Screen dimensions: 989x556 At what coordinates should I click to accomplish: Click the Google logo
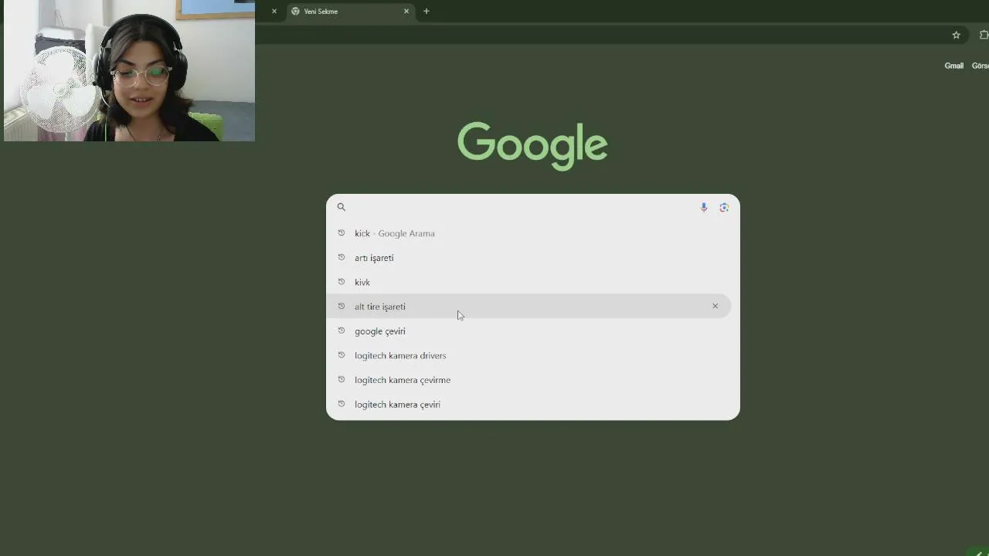[532, 145]
